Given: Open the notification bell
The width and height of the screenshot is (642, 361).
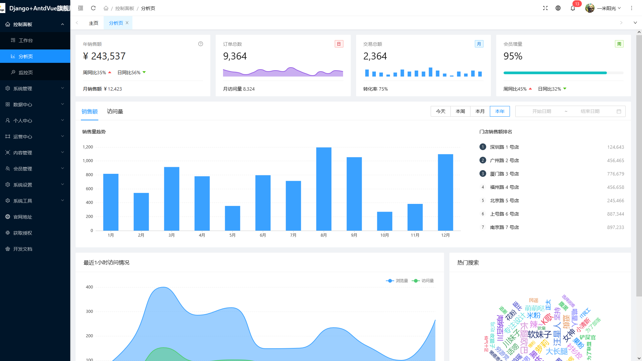Looking at the screenshot, I should click(573, 8).
